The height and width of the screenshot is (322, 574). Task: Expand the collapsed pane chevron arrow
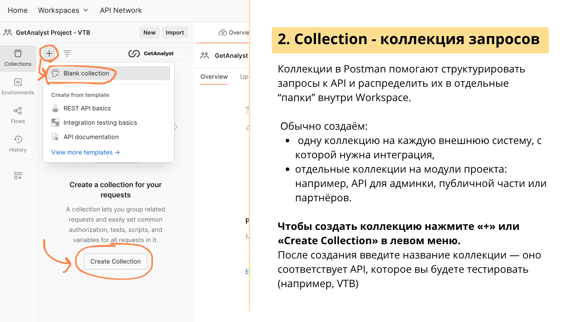point(176,127)
